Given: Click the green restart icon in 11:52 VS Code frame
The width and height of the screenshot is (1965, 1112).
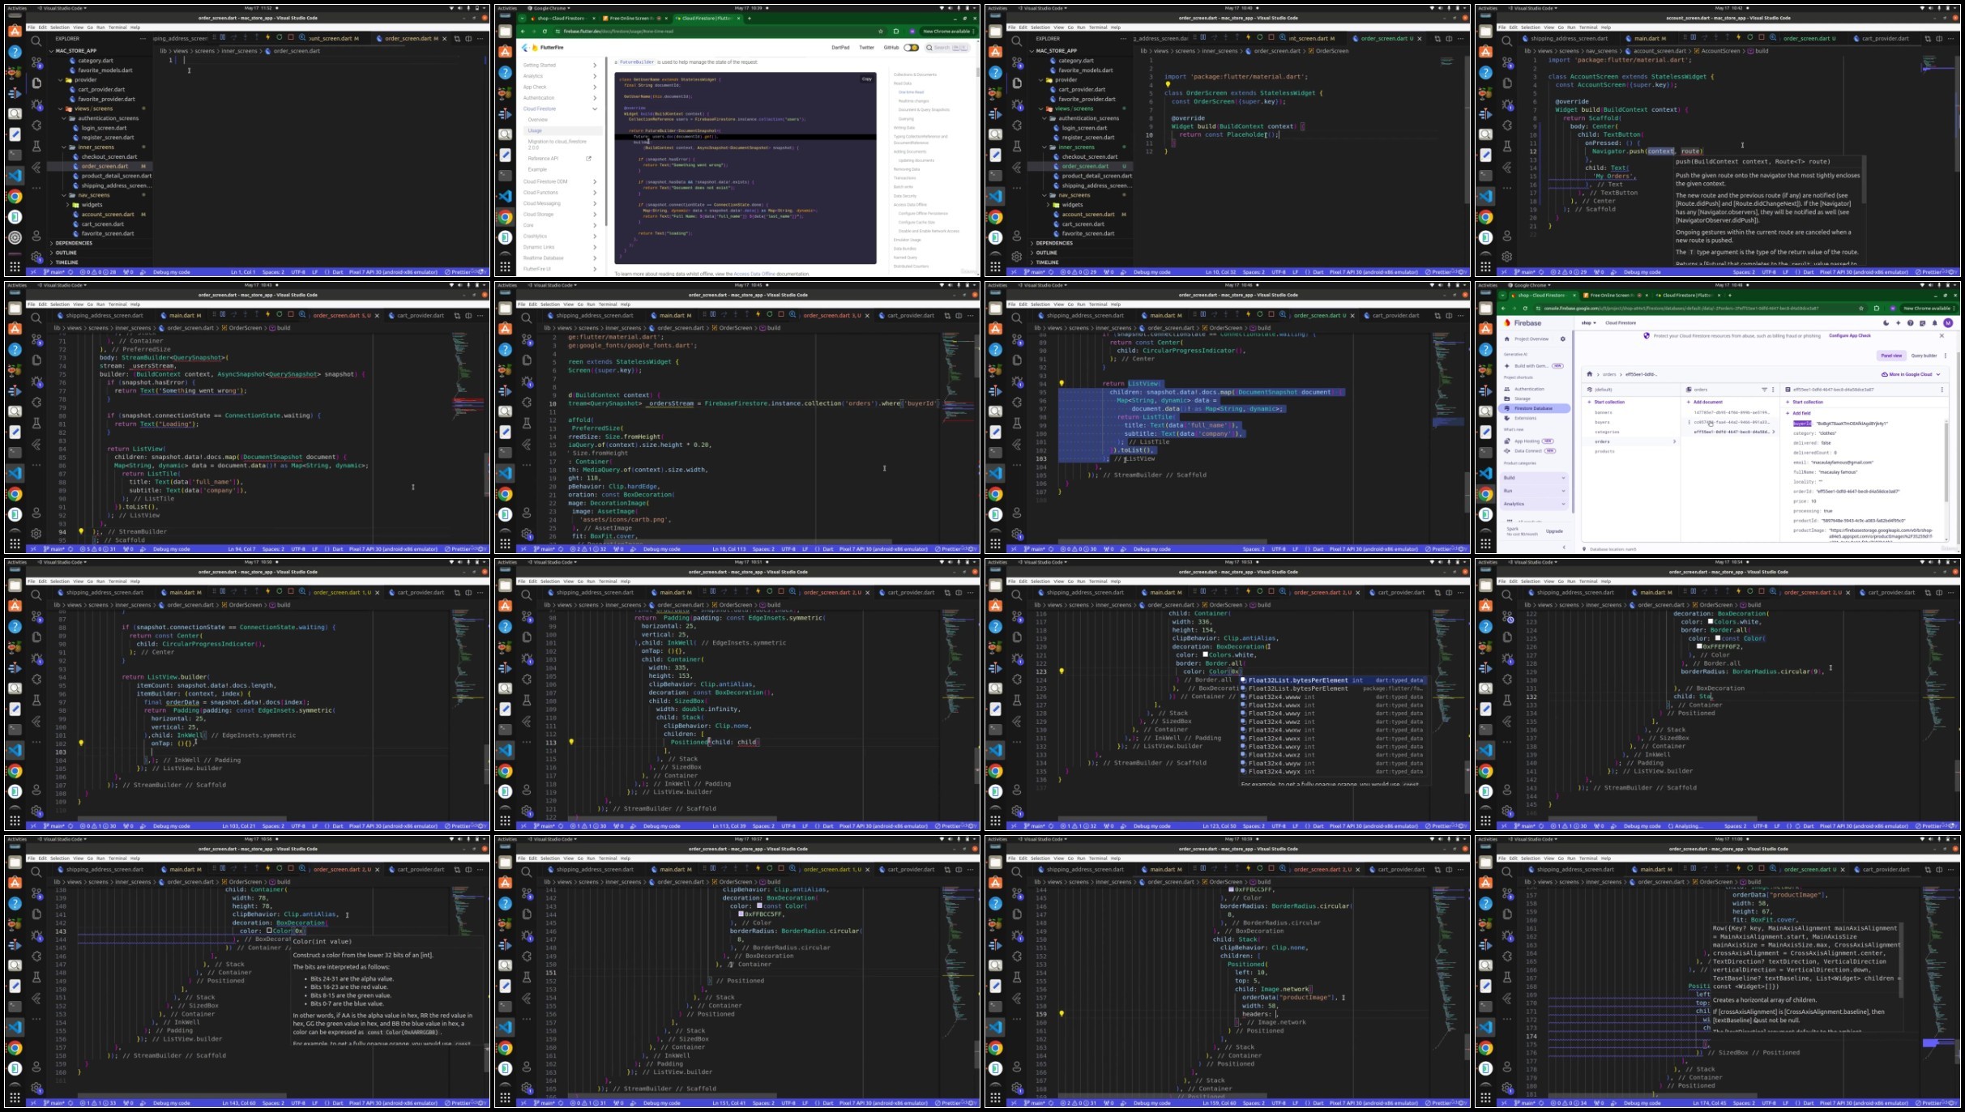Looking at the screenshot, I should [x=280, y=37].
